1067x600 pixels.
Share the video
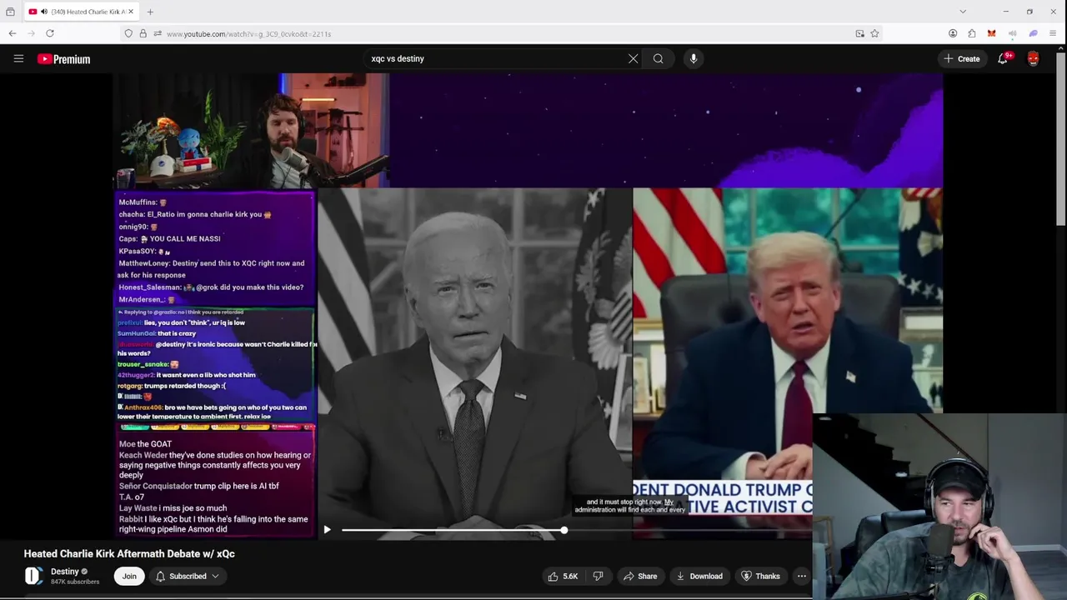[x=640, y=576]
